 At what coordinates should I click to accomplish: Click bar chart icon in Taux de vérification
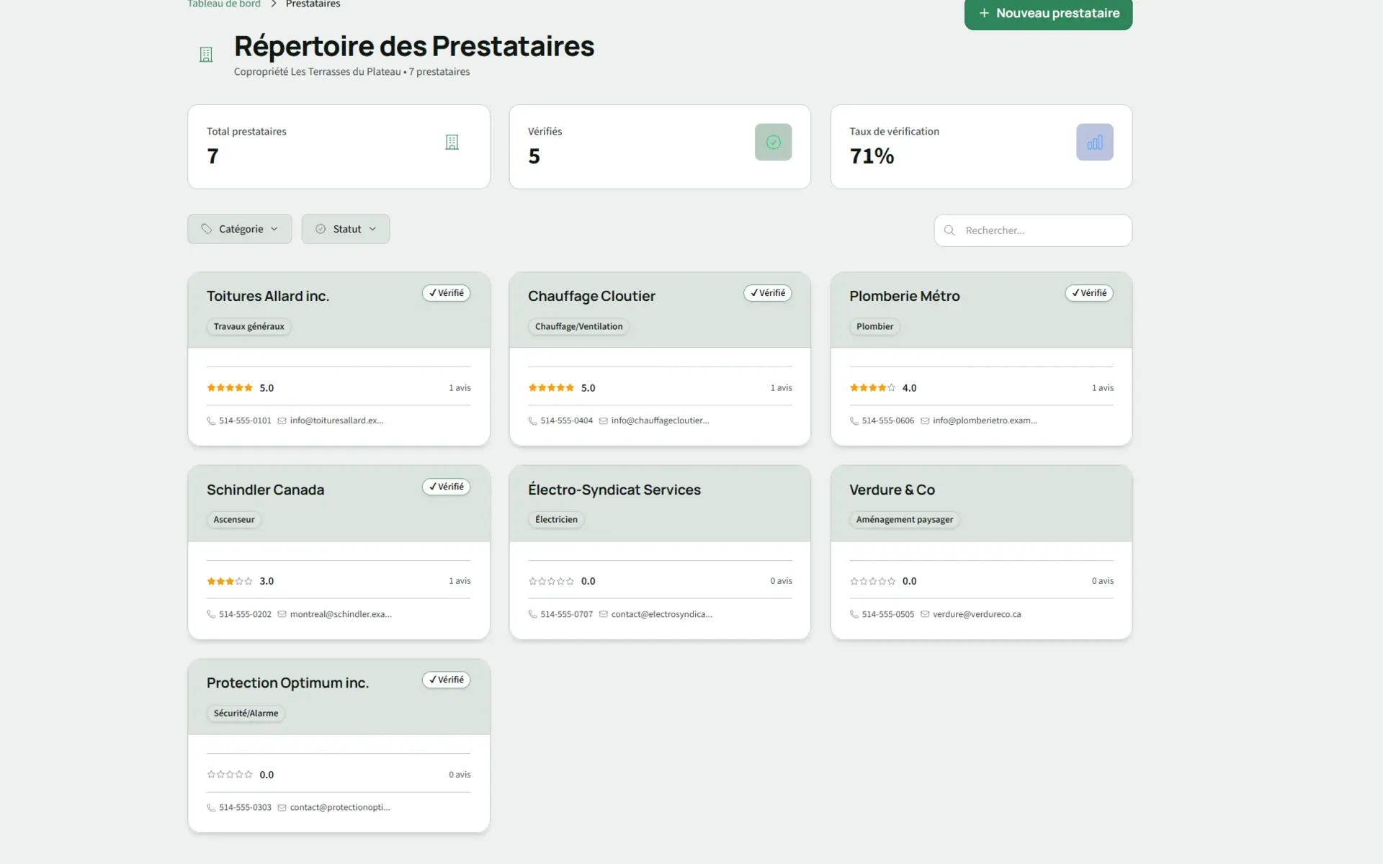1094,143
